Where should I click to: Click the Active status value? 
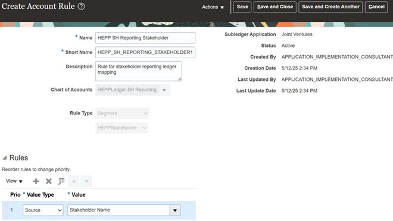tap(288, 46)
